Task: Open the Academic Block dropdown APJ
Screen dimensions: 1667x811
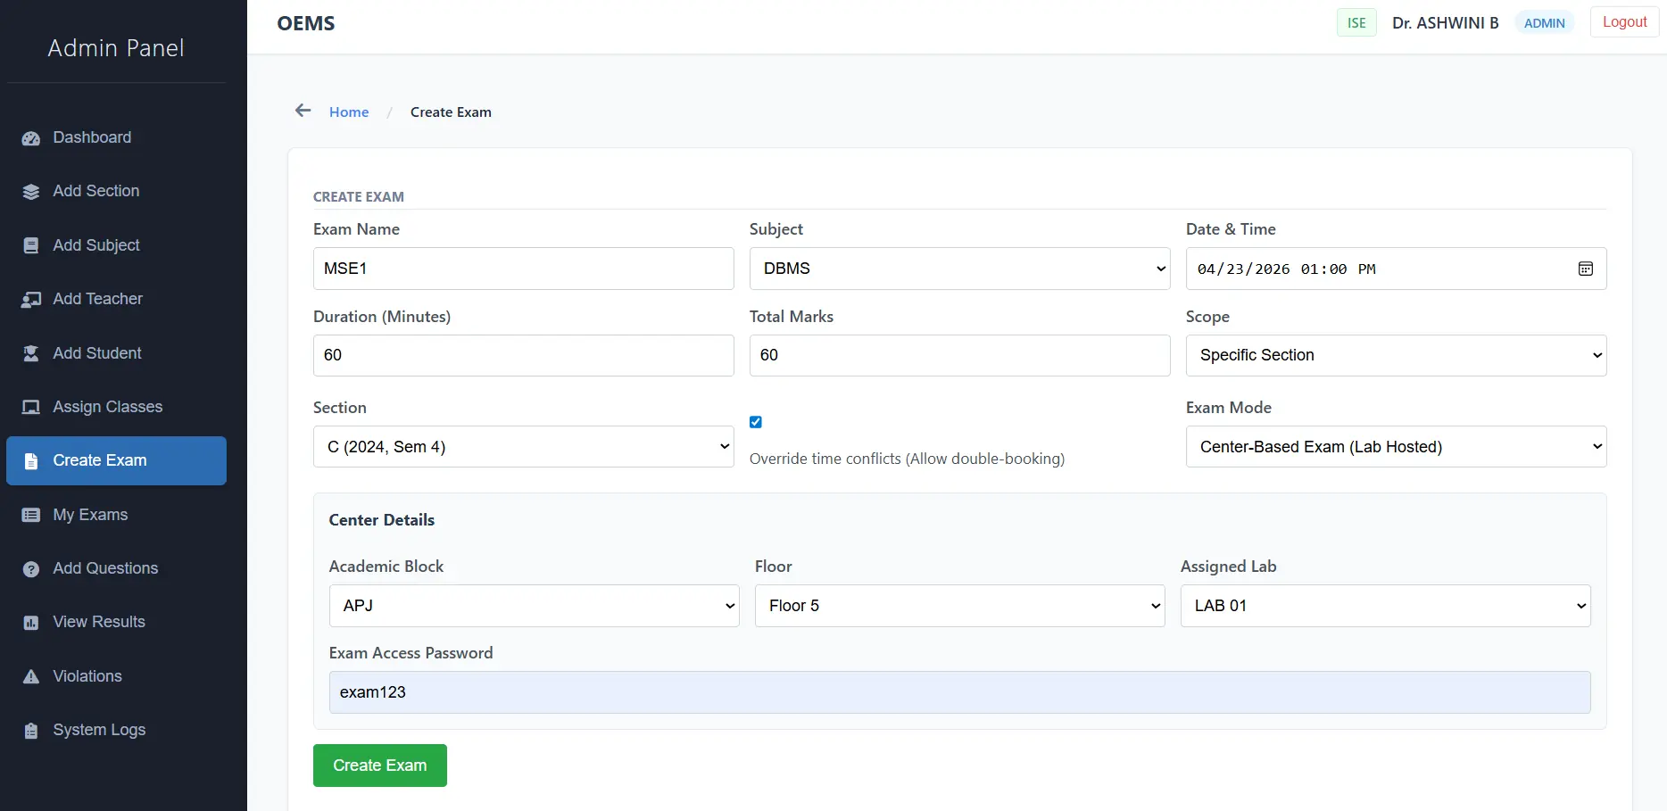Action: coord(535,606)
